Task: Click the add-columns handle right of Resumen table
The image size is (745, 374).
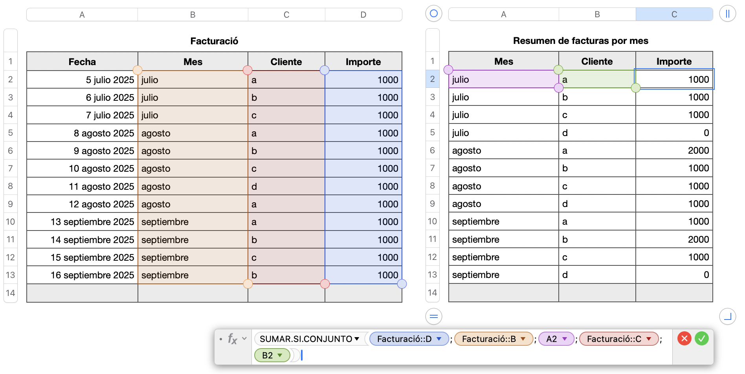Action: (x=727, y=14)
